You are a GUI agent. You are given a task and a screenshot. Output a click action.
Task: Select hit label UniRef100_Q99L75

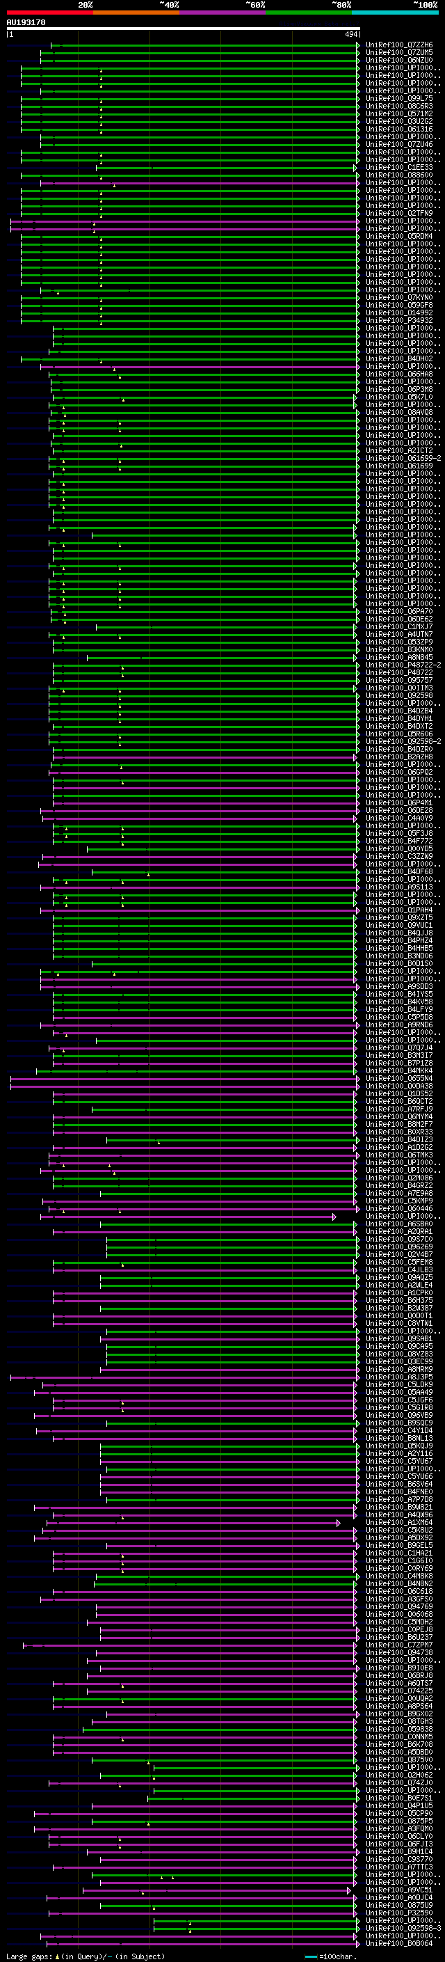click(399, 98)
